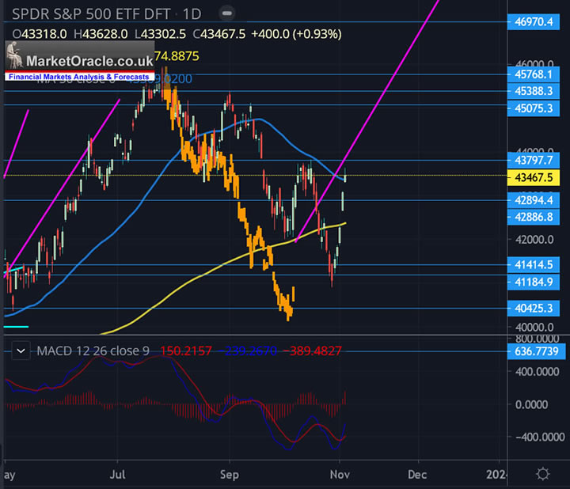The height and width of the screenshot is (489, 570).
Task: Click the 400.0000 MACD axis tick
Action: [x=537, y=372]
